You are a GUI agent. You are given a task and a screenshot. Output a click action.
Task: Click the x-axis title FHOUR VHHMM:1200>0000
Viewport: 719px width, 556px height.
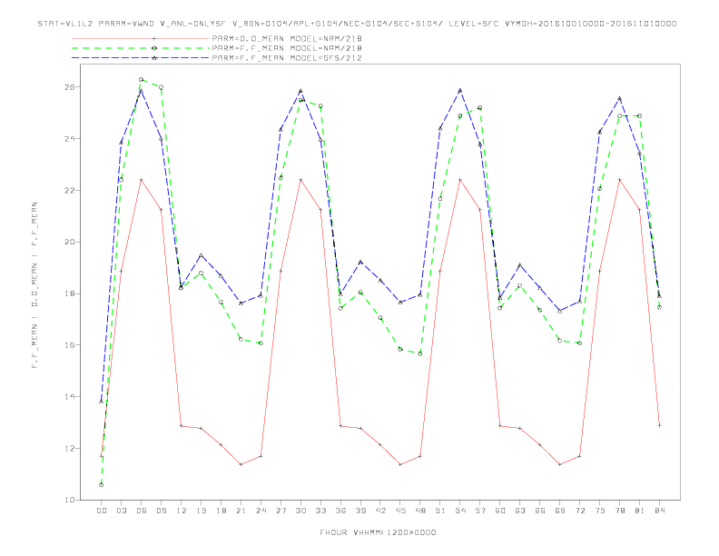tap(378, 532)
